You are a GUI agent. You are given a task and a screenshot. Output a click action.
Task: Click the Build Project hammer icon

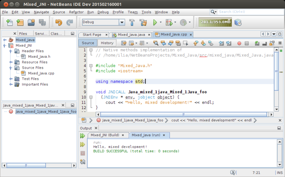pyautogui.click(x=131, y=22)
